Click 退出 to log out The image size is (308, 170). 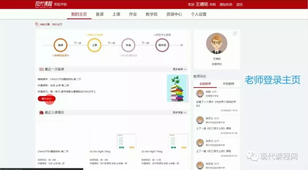pyautogui.click(x=240, y=4)
